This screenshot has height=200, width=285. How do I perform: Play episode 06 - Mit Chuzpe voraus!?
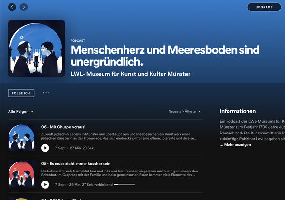45,148
